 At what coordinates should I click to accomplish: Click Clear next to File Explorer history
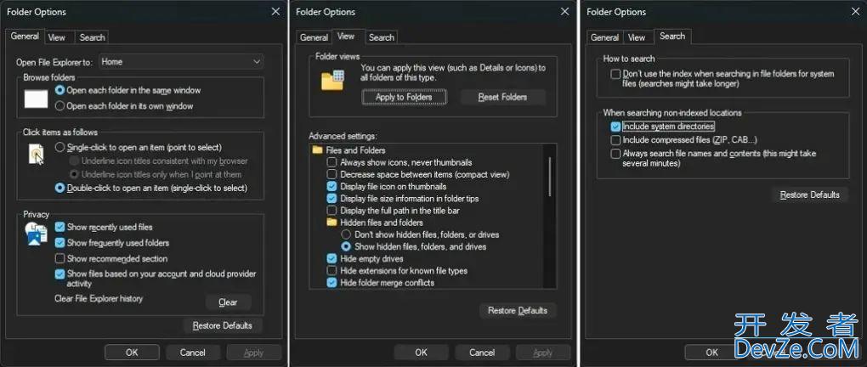tap(228, 302)
